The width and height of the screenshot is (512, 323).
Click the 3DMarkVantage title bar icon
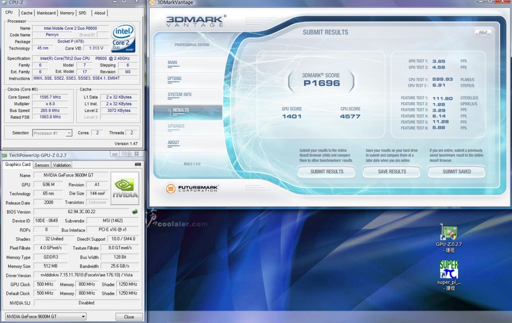click(x=153, y=3)
